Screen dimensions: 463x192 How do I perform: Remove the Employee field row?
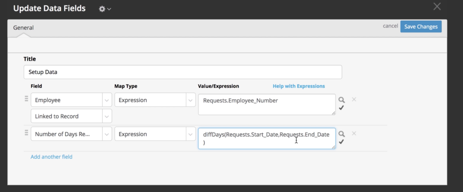click(x=354, y=100)
